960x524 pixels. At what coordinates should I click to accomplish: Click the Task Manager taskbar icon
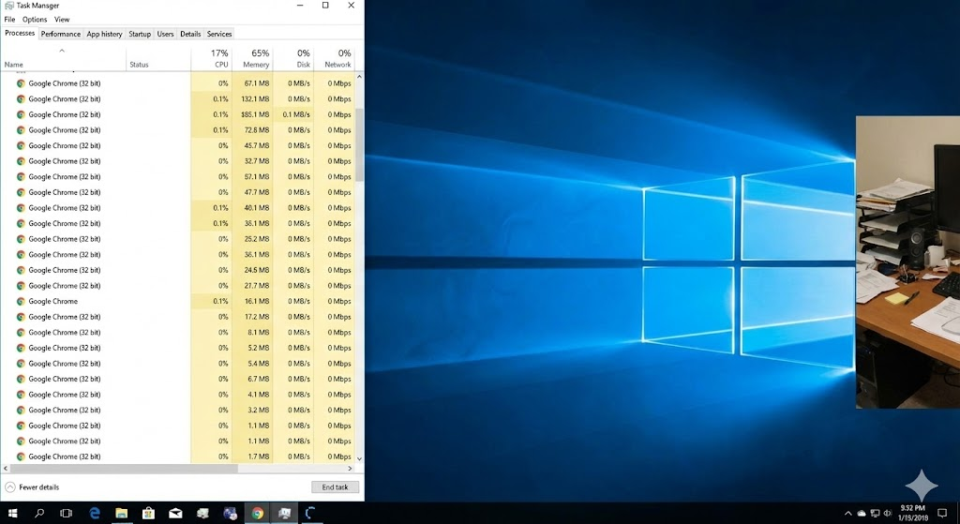285,513
